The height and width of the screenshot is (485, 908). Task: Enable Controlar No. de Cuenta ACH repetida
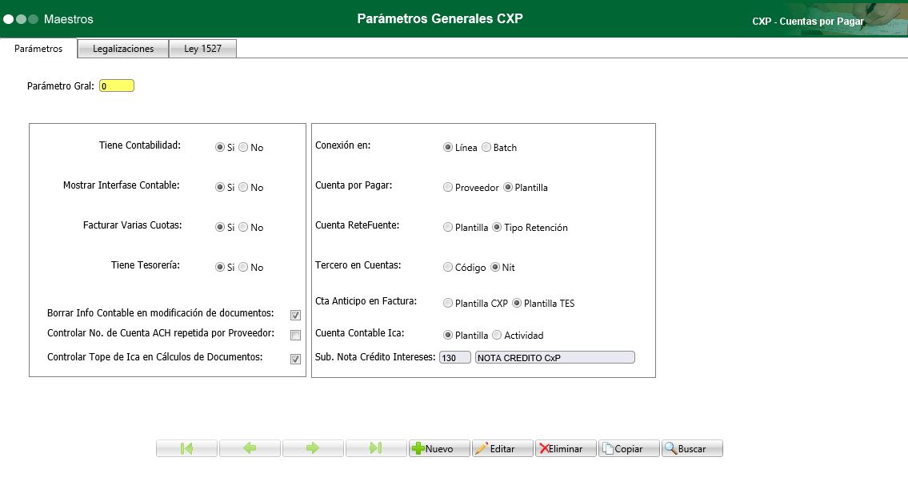pyautogui.click(x=295, y=335)
